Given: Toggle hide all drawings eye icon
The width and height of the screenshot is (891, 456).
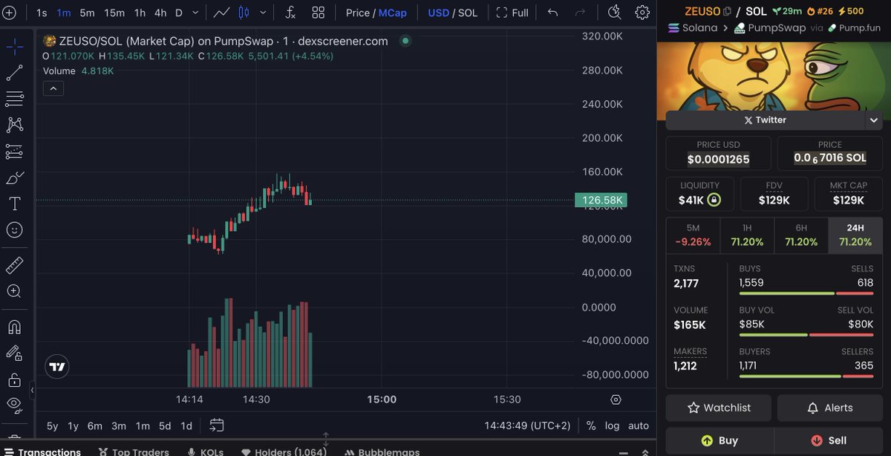Looking at the screenshot, I should point(14,405).
